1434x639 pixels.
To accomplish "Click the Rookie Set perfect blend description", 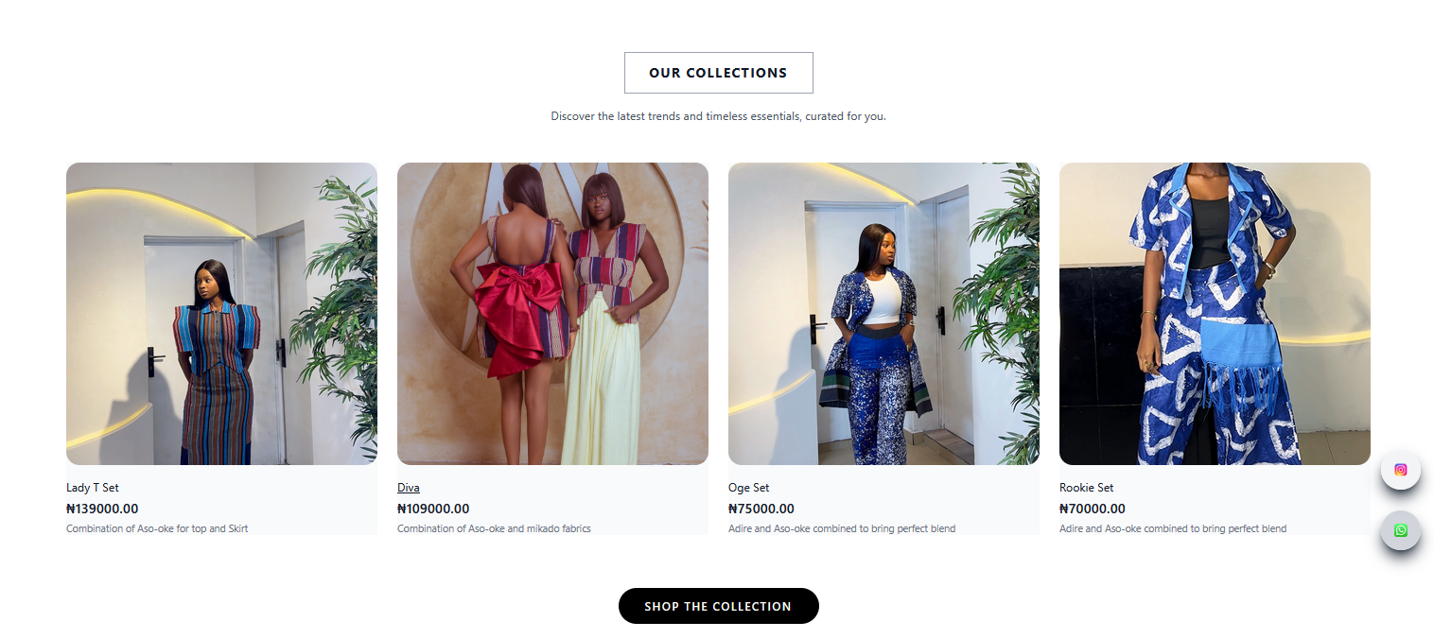I will (x=1173, y=528).
